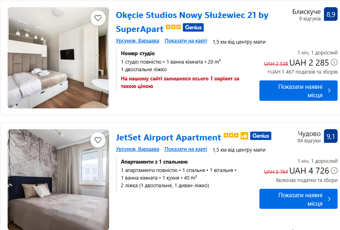Click availability button for Okęcie Studios

click(298, 90)
